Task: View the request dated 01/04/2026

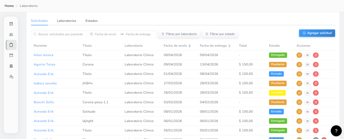Action: click(307, 74)
